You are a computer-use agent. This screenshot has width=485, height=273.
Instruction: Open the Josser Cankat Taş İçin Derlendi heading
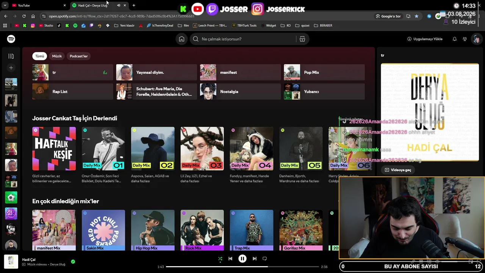point(75,118)
